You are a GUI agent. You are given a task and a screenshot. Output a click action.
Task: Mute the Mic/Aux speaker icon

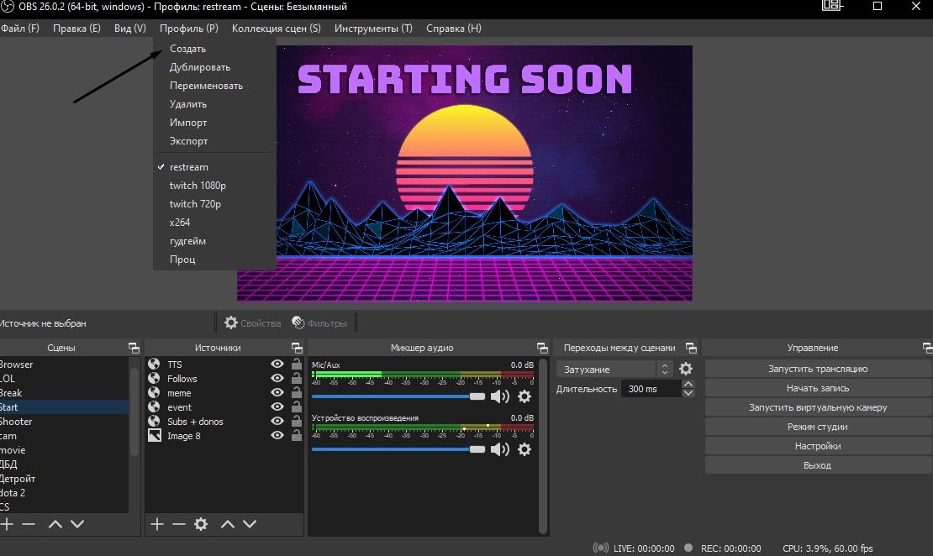point(500,396)
